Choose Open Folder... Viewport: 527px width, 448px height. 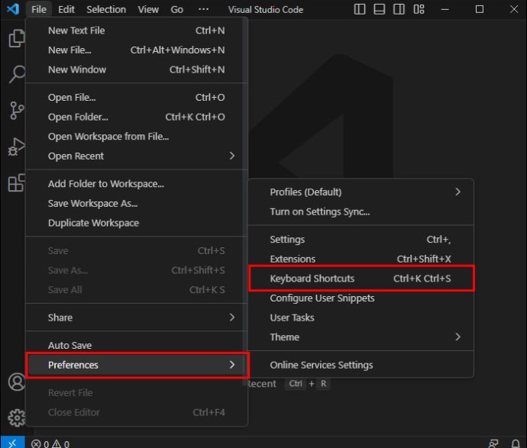(137, 117)
